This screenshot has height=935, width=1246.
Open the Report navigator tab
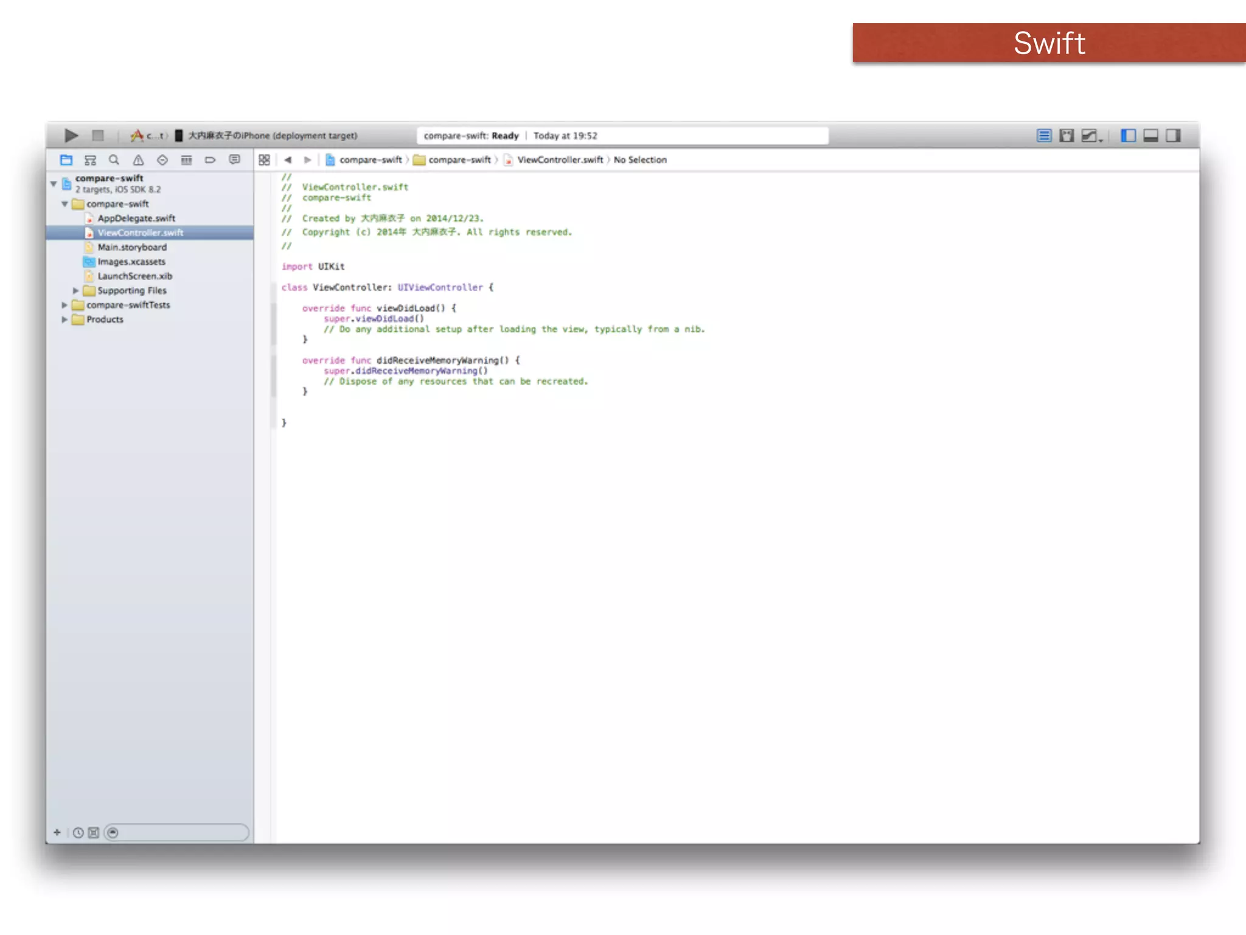click(234, 160)
